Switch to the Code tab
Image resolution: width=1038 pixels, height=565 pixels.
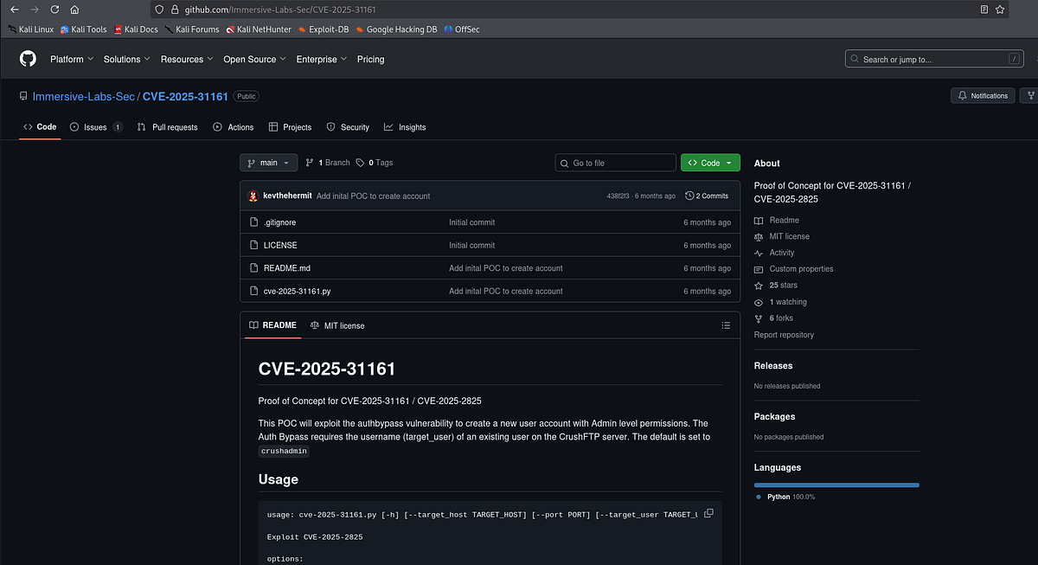[x=40, y=126]
